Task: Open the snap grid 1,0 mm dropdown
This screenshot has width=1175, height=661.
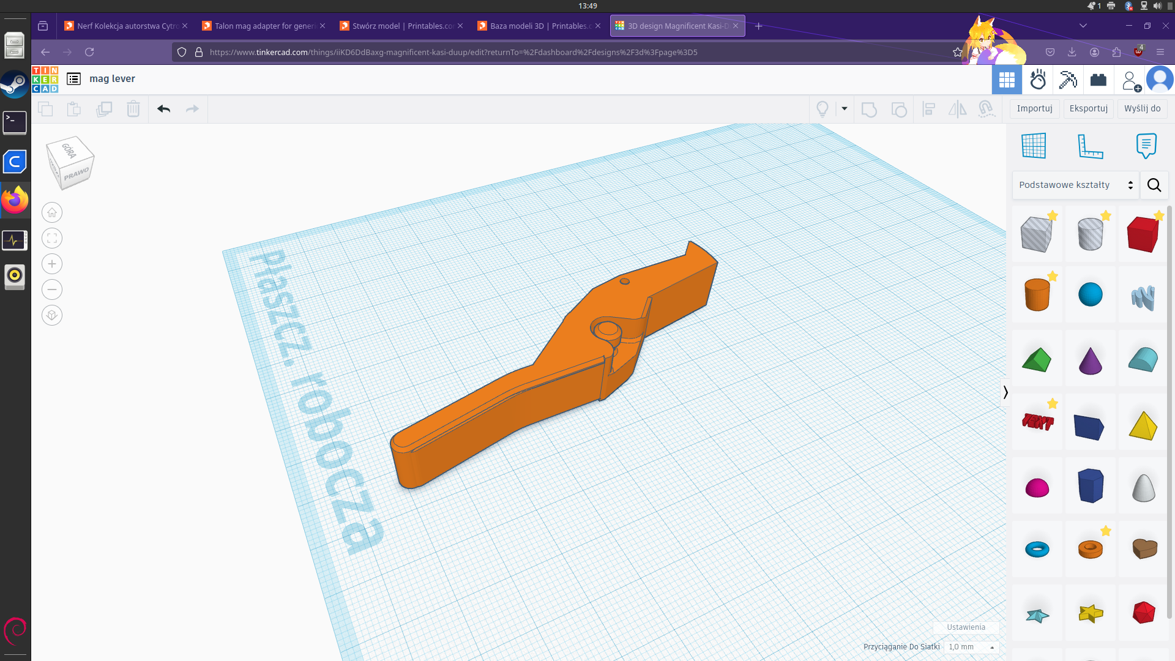Action: (x=971, y=647)
